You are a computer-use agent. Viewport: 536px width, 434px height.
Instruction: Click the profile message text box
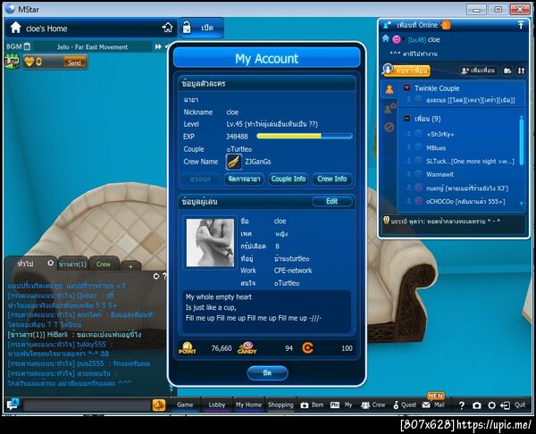tap(266, 312)
